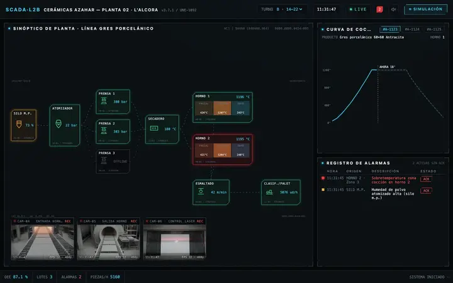The width and height of the screenshot is (453, 283).
Task: Click the LOTES 3 status entry
Action: click(45, 277)
